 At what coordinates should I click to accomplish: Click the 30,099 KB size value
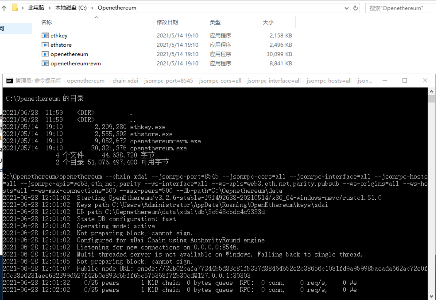pyautogui.click(x=279, y=54)
